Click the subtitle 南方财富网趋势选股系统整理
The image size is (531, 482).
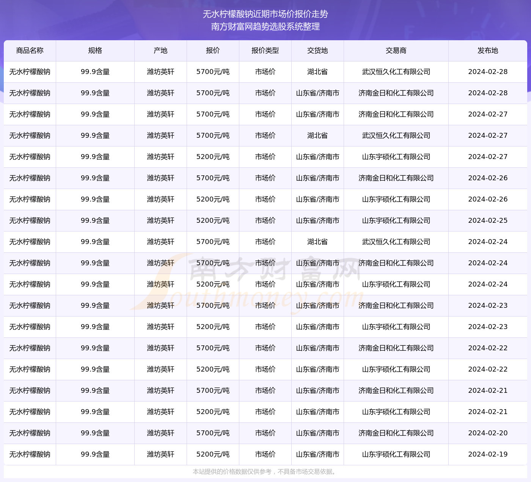[x=265, y=27]
